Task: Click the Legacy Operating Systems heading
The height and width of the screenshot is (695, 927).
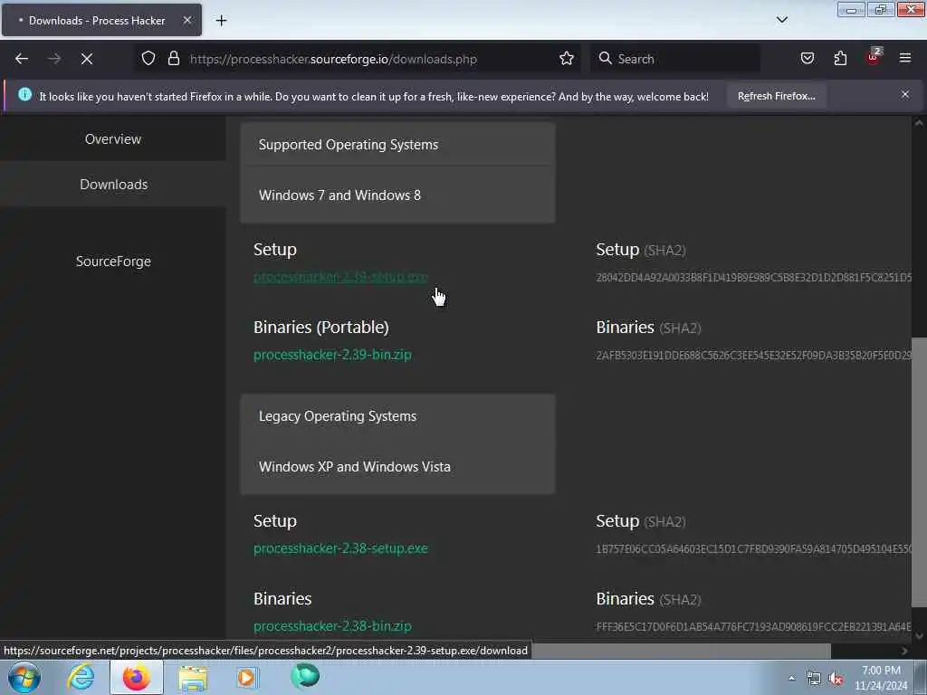Action: tap(337, 416)
